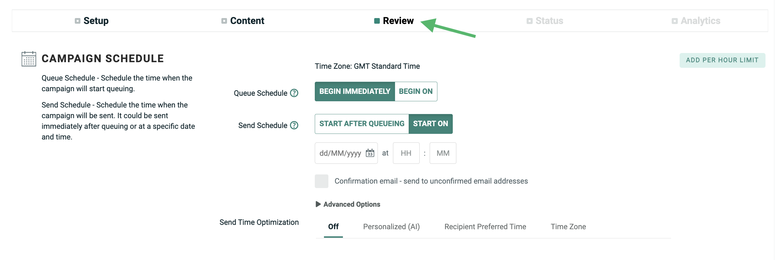Click the MM minutes input field
This screenshot has height=260, width=780.
443,153
